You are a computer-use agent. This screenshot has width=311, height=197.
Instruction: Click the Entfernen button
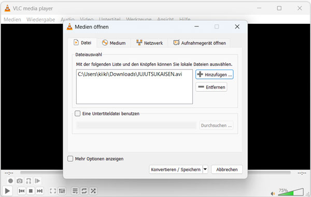pos(211,87)
